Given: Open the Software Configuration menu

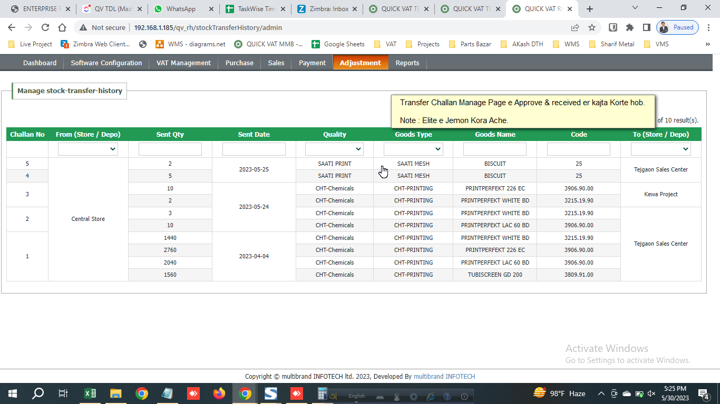Looking at the screenshot, I should 106,63.
